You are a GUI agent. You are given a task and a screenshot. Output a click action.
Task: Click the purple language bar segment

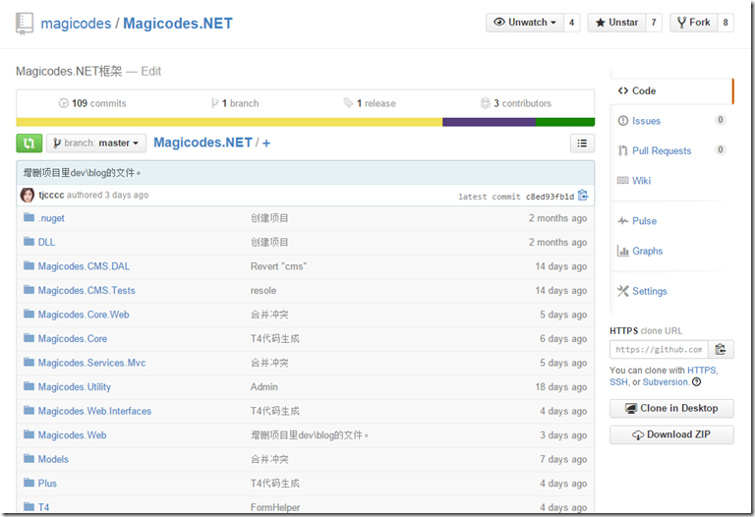490,122
